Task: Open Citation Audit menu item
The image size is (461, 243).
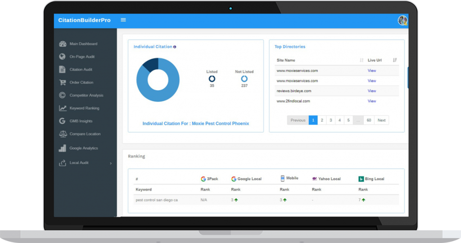Action: pos(81,70)
